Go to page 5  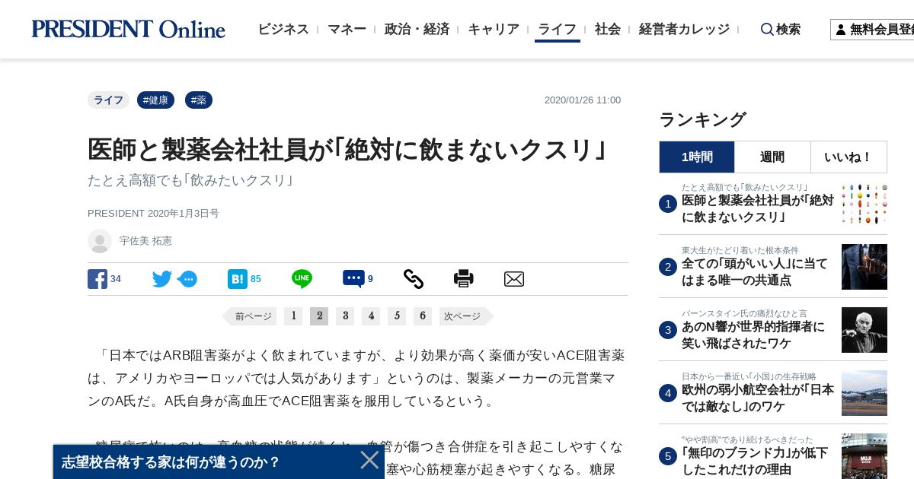(x=397, y=316)
